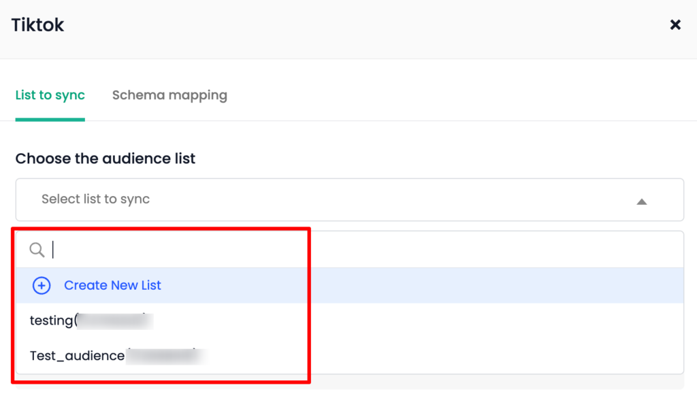Focus the audience list search field
The image size is (697, 413).
[349, 250]
